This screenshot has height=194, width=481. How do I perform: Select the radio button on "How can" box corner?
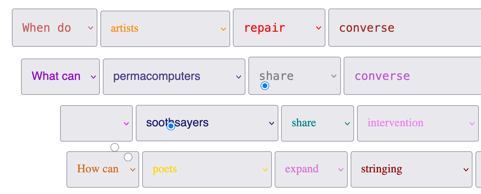[128, 157]
